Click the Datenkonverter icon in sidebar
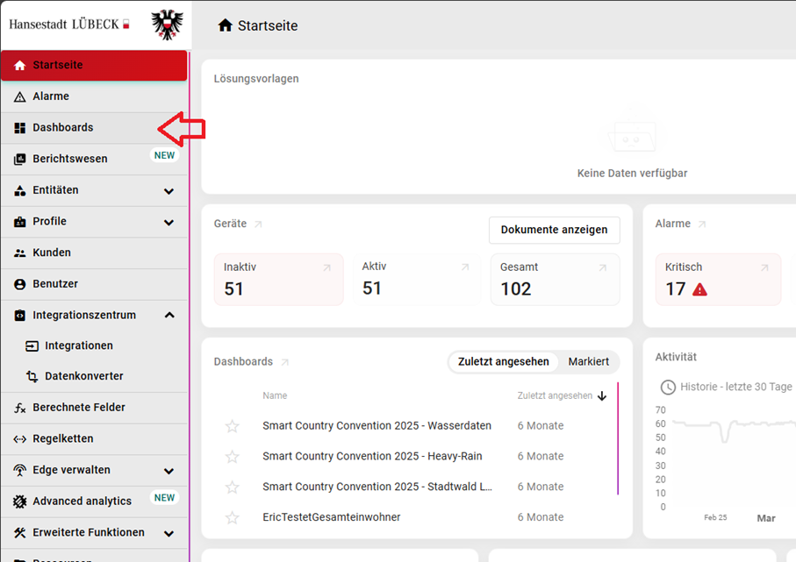Image resolution: width=796 pixels, height=562 pixels. (x=32, y=377)
